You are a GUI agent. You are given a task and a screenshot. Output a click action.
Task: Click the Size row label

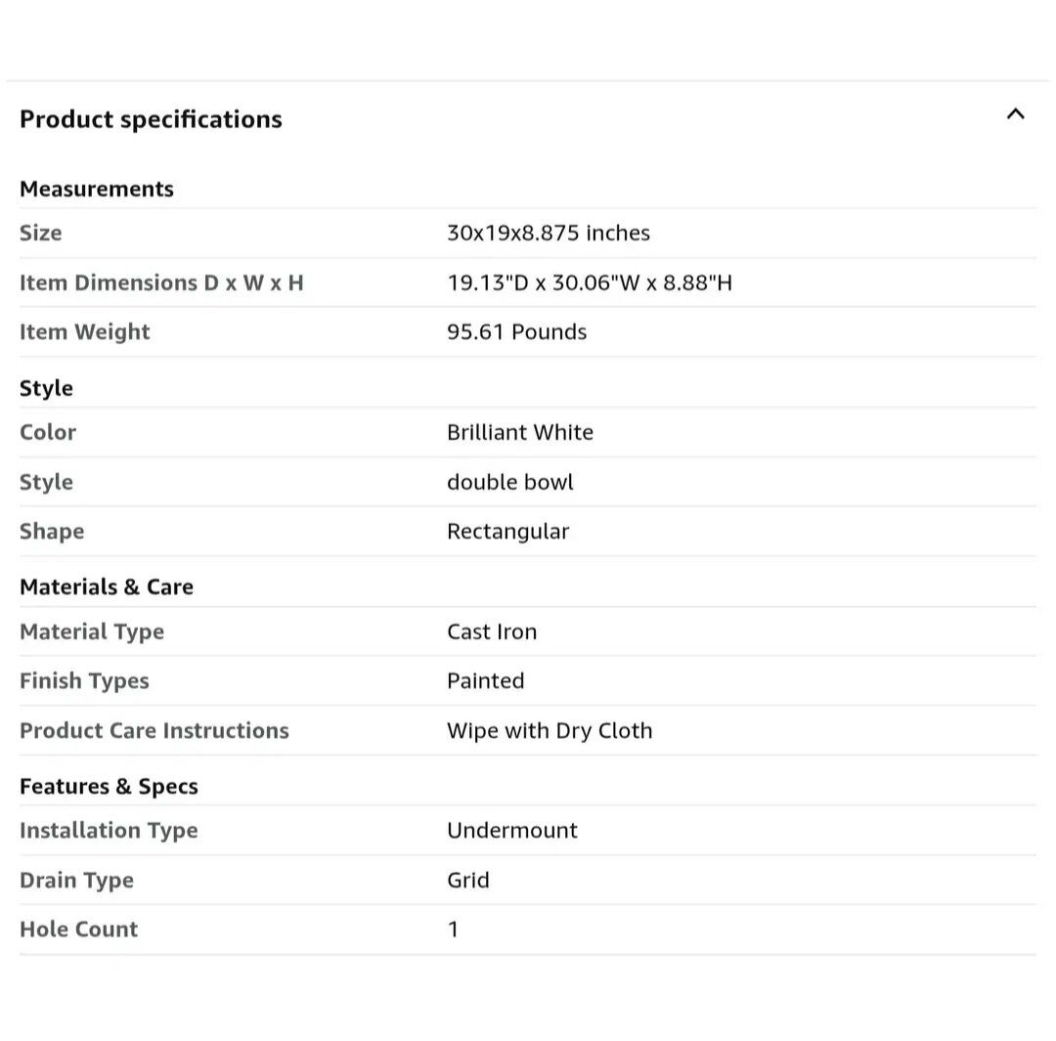pos(41,233)
